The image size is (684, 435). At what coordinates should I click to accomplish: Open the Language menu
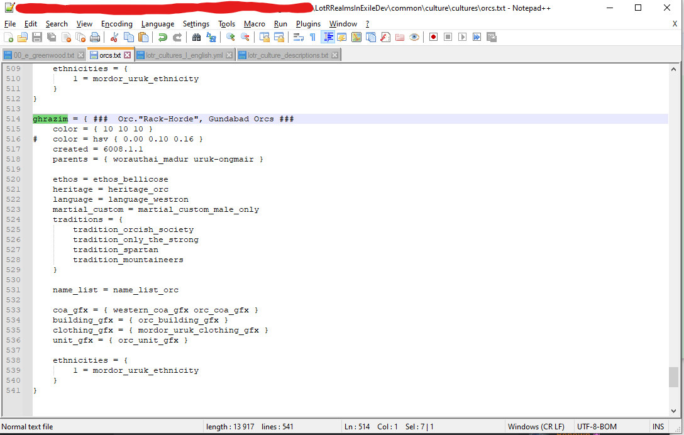click(157, 23)
